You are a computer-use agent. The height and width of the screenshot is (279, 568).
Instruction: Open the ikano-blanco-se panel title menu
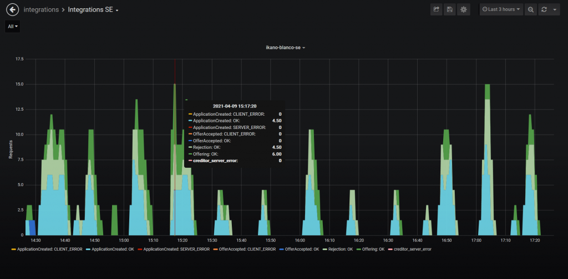click(285, 48)
